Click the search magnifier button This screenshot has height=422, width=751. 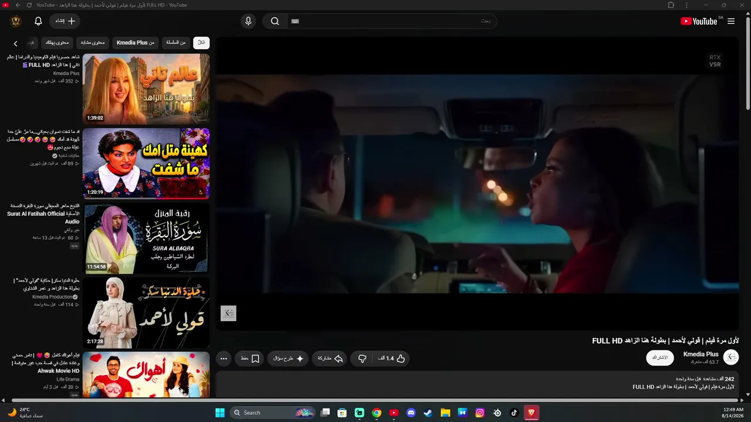(x=275, y=21)
